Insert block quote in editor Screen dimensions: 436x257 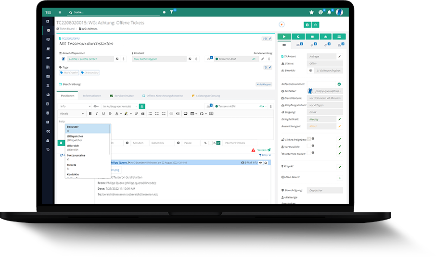[143, 113]
